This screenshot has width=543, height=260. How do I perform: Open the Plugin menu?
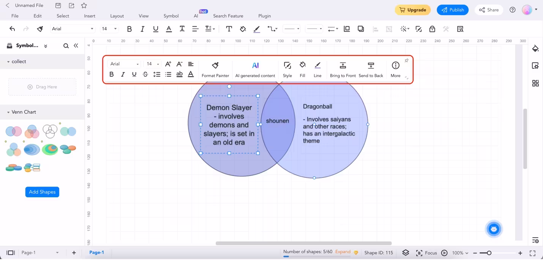265,16
